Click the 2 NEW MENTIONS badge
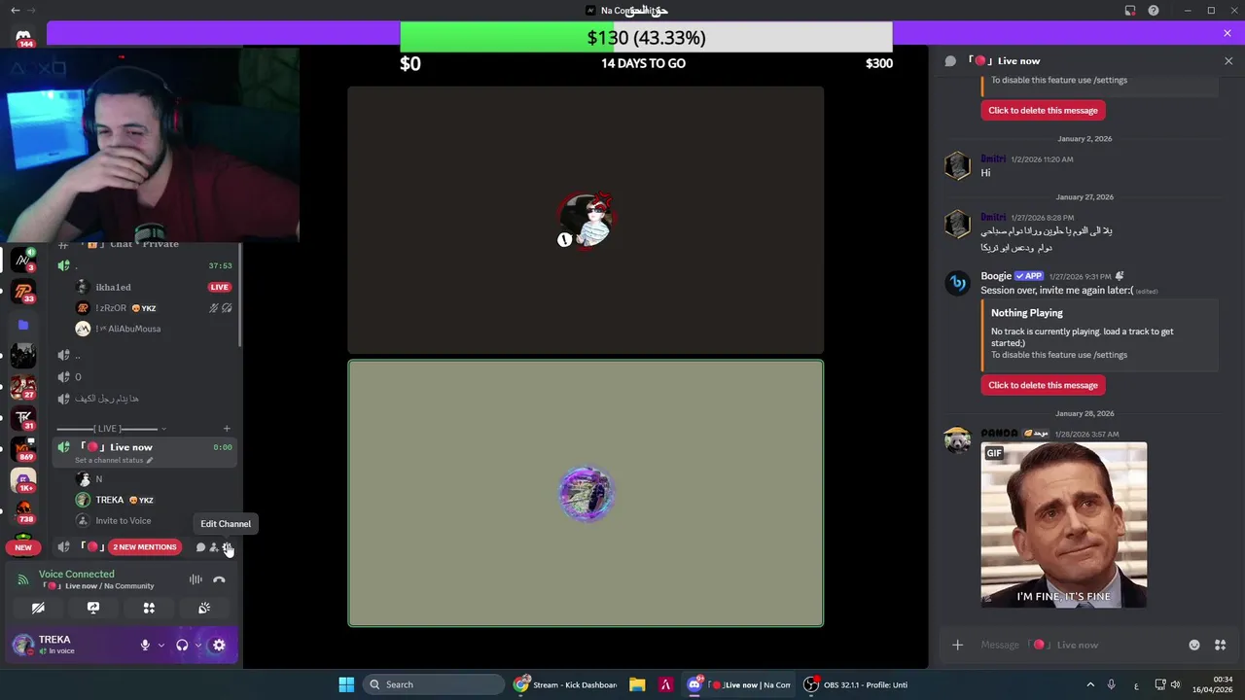The height and width of the screenshot is (700, 1245). [144, 547]
